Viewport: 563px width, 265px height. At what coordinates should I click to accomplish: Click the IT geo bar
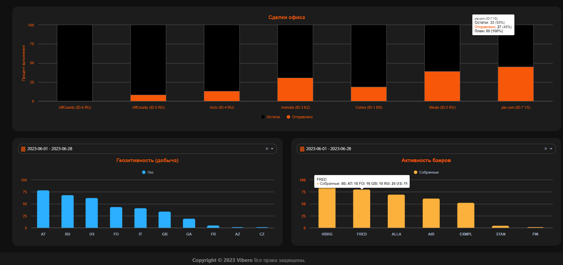click(140, 218)
